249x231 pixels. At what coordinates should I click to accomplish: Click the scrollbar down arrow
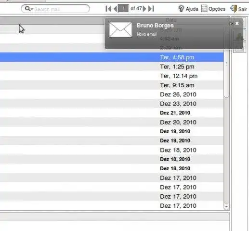point(226,207)
